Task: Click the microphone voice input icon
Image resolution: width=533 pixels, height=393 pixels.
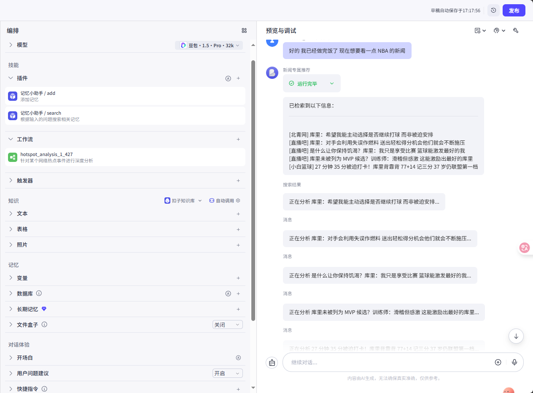Action: (514, 362)
